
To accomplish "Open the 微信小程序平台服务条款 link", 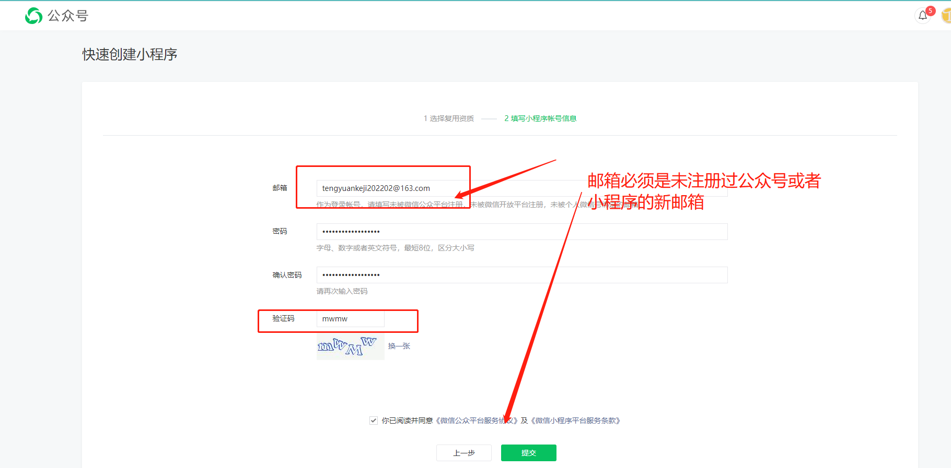I will click(x=575, y=421).
